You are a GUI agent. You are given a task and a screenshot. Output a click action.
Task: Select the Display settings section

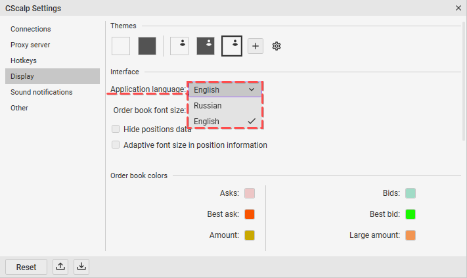(53, 76)
